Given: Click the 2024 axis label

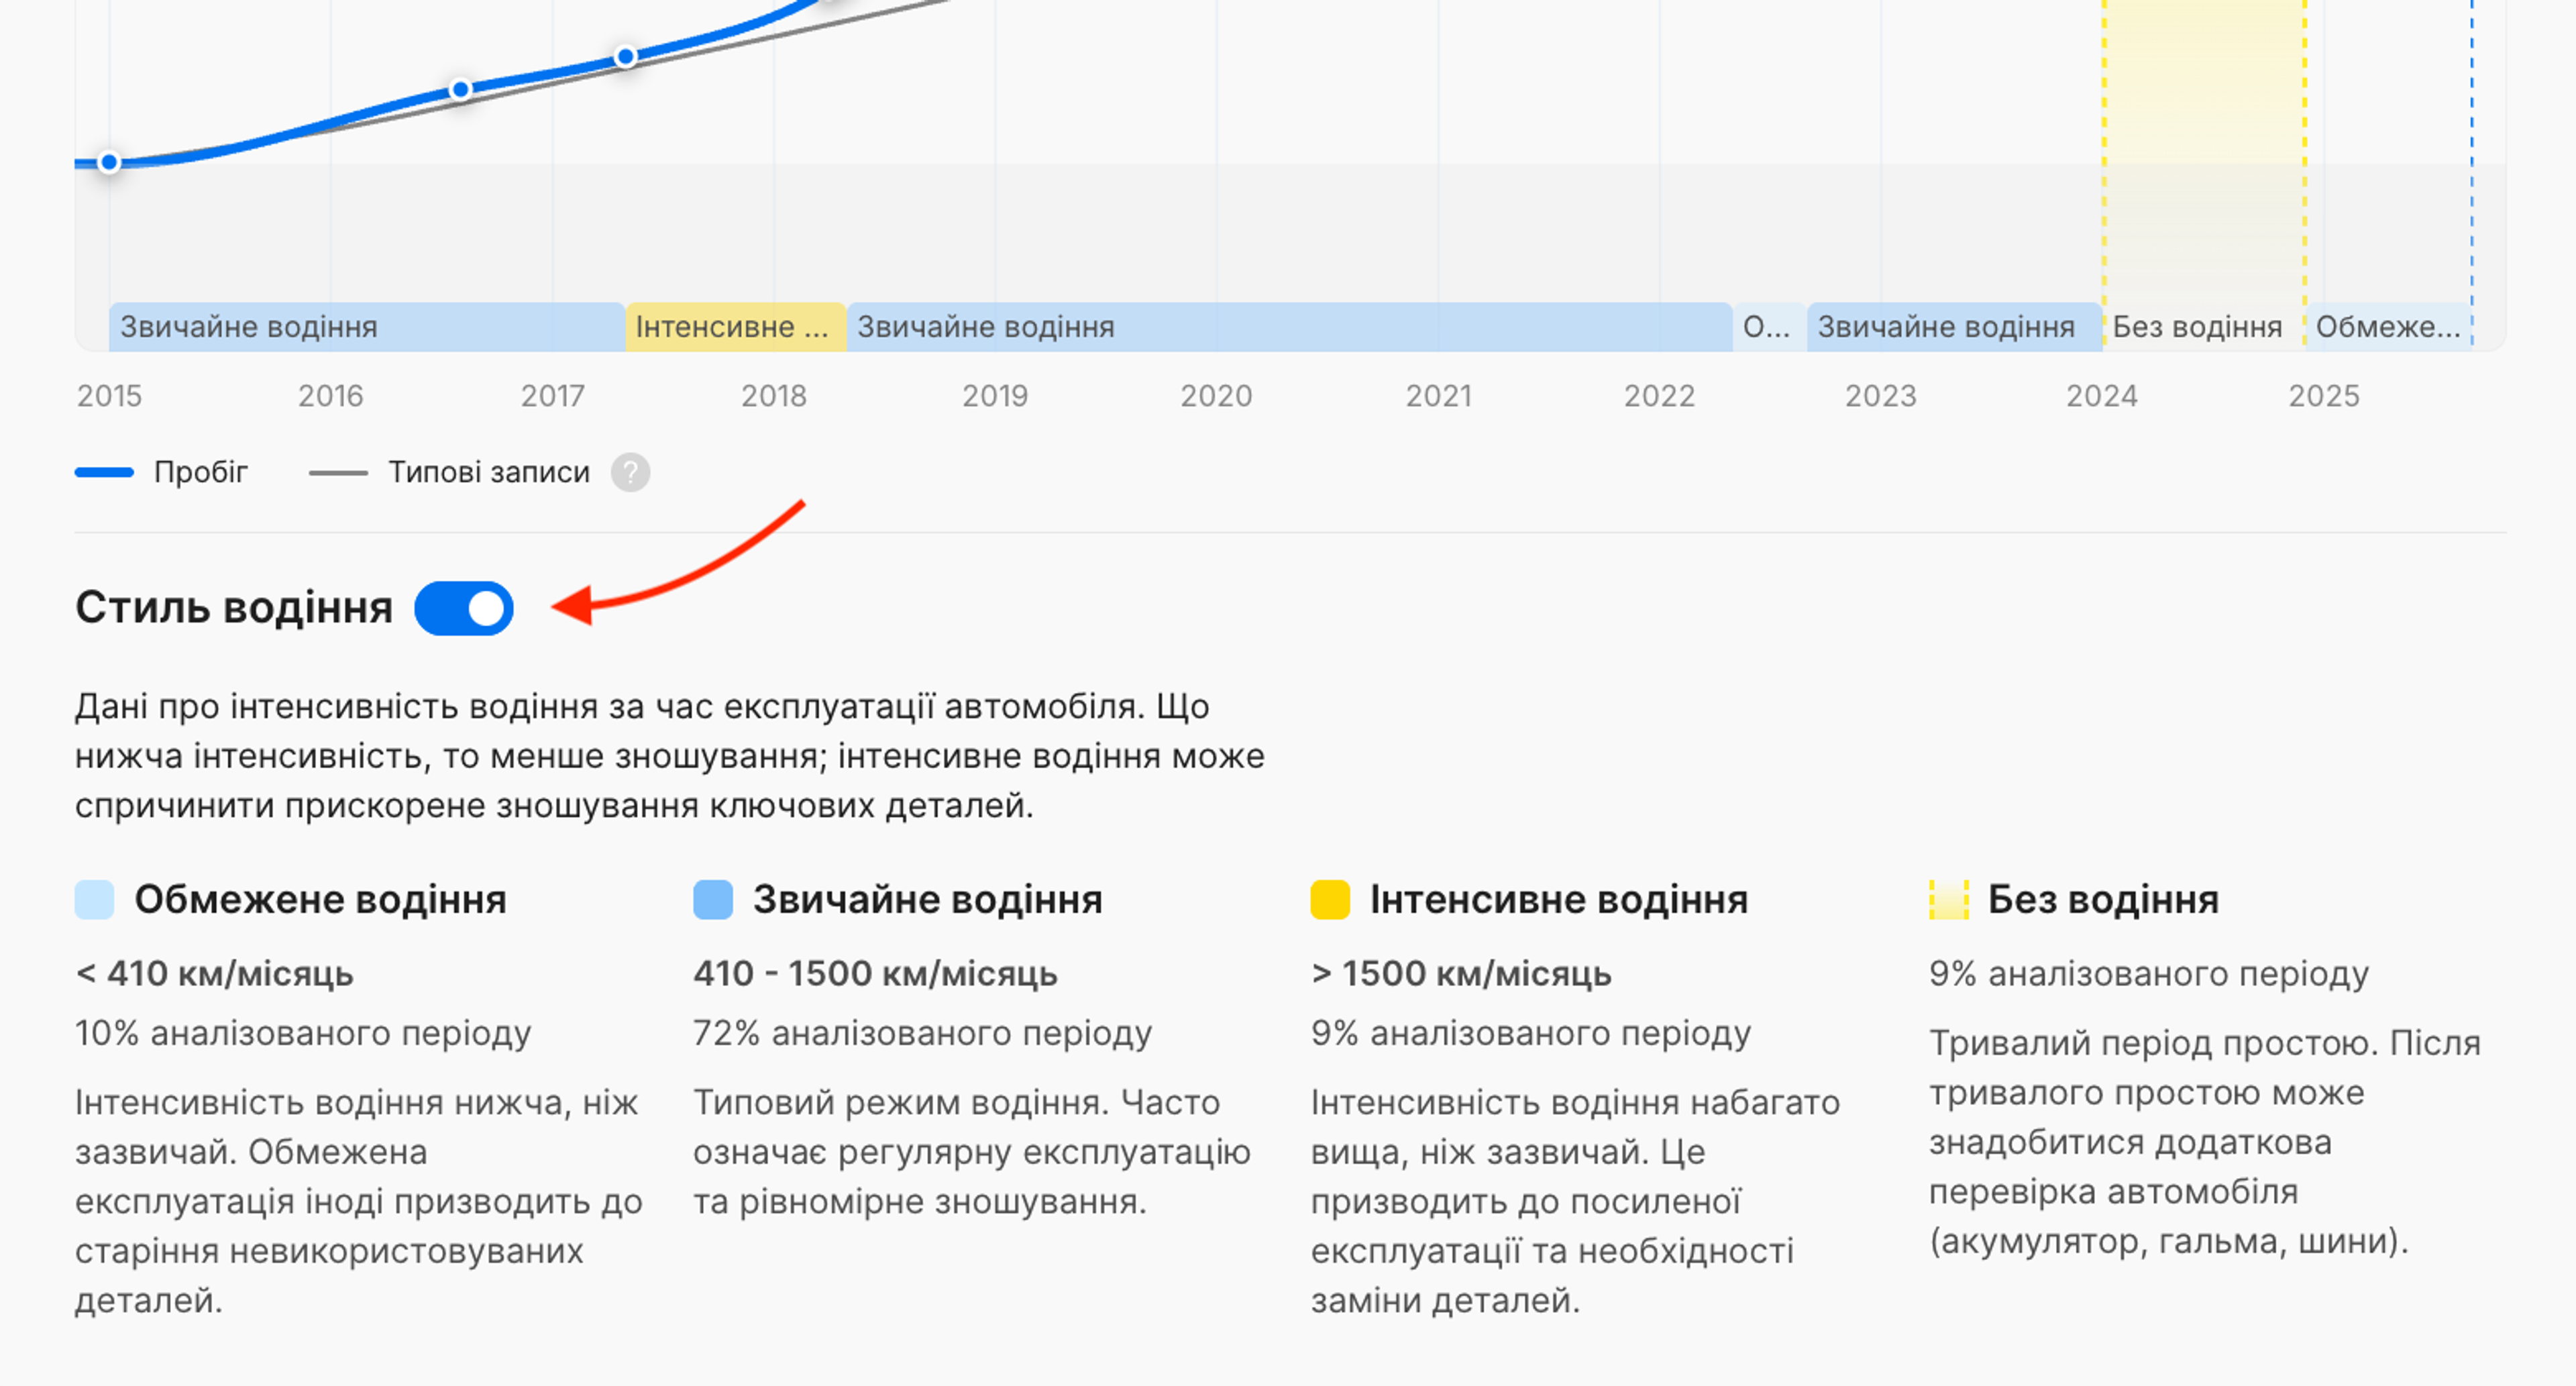Looking at the screenshot, I should click(2102, 396).
